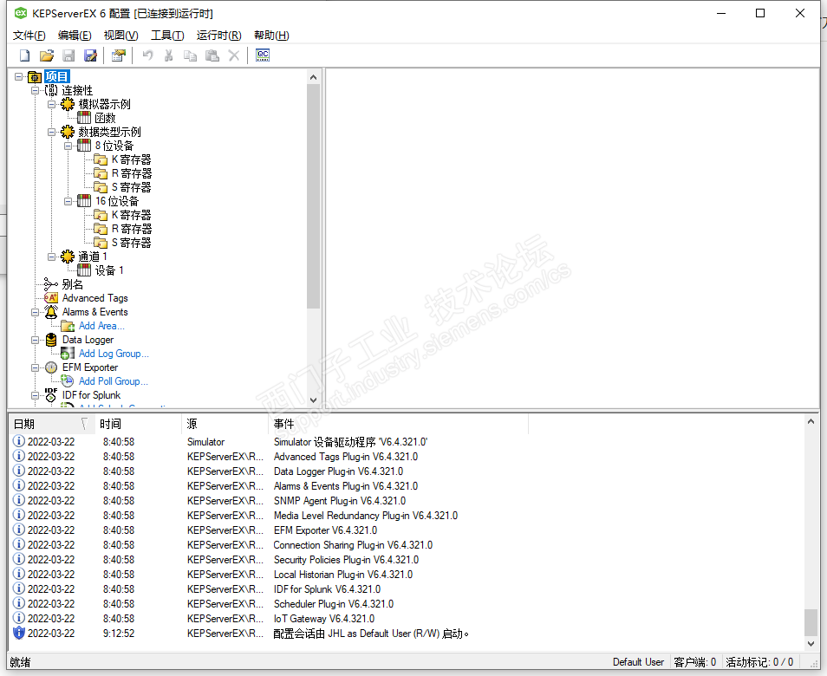
Task: Select the Simulator 设备驱动程序 event row
Action: pos(406,442)
